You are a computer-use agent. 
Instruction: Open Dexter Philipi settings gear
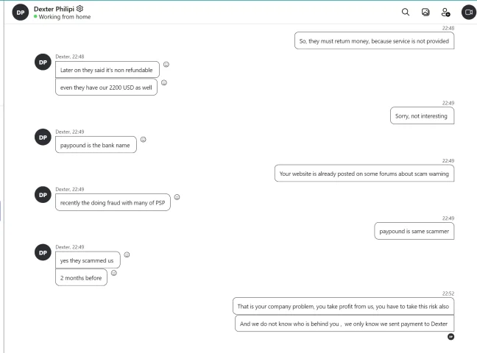point(79,9)
